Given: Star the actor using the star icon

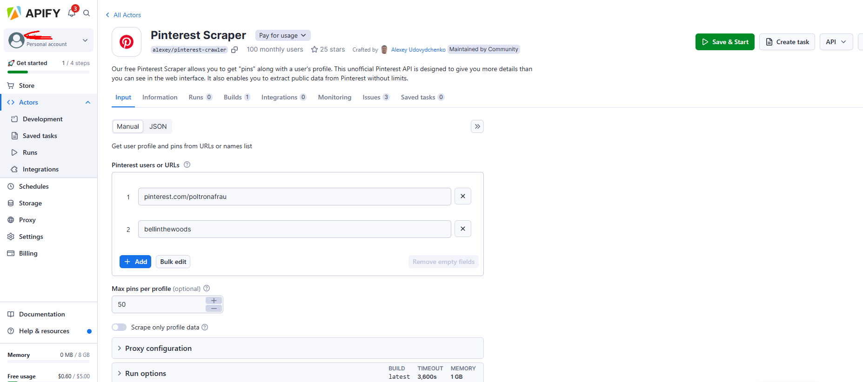Looking at the screenshot, I should (314, 49).
